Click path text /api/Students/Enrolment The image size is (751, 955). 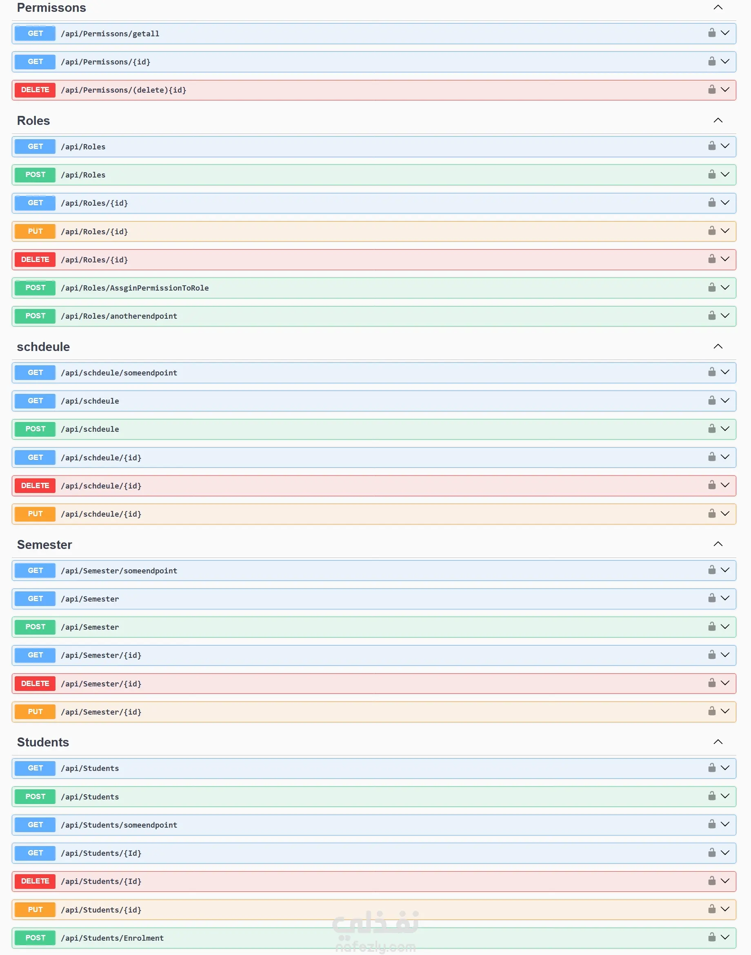pyautogui.click(x=112, y=938)
